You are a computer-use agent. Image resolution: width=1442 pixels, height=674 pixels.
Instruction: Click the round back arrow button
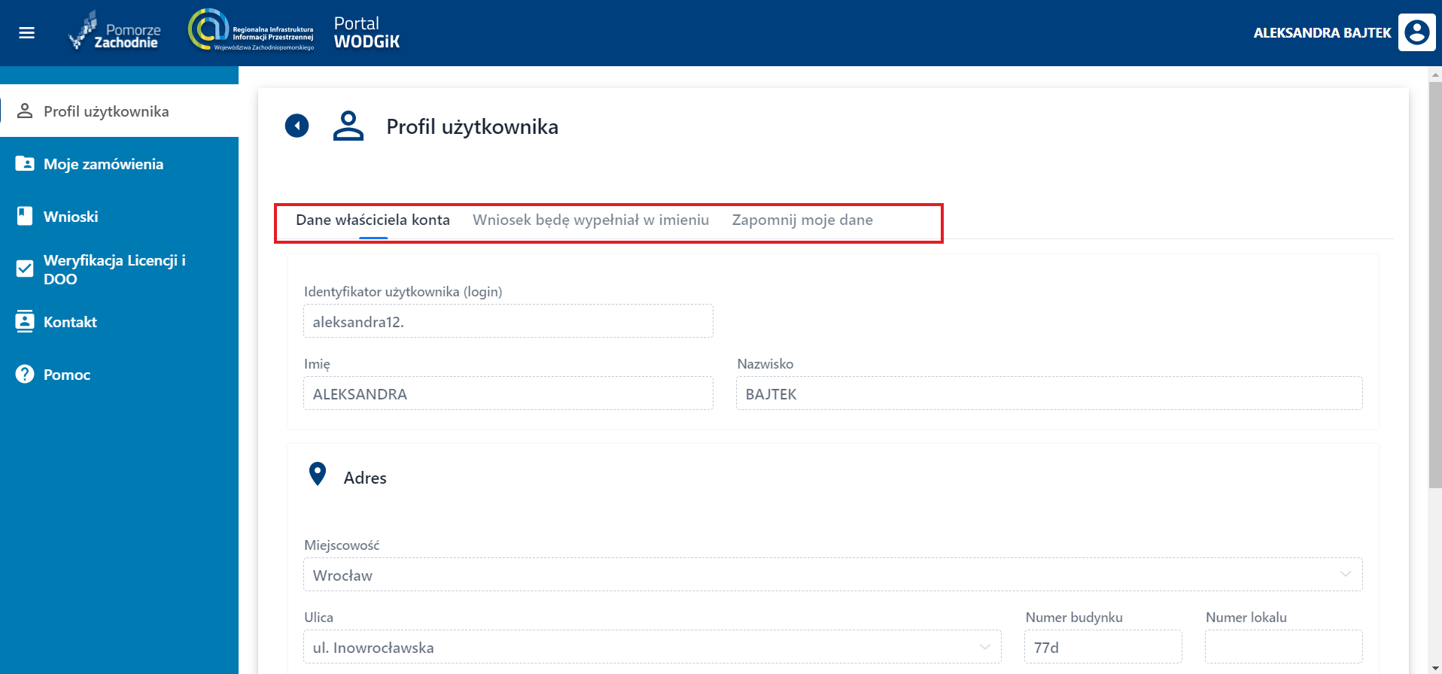(x=297, y=126)
